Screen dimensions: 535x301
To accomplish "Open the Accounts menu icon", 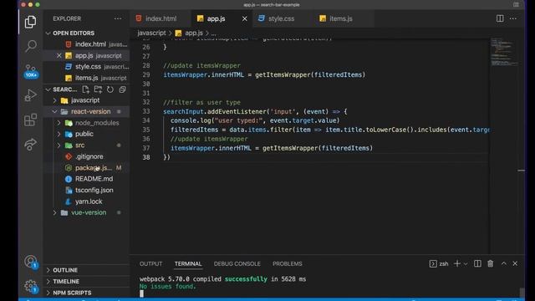I will [30, 262].
